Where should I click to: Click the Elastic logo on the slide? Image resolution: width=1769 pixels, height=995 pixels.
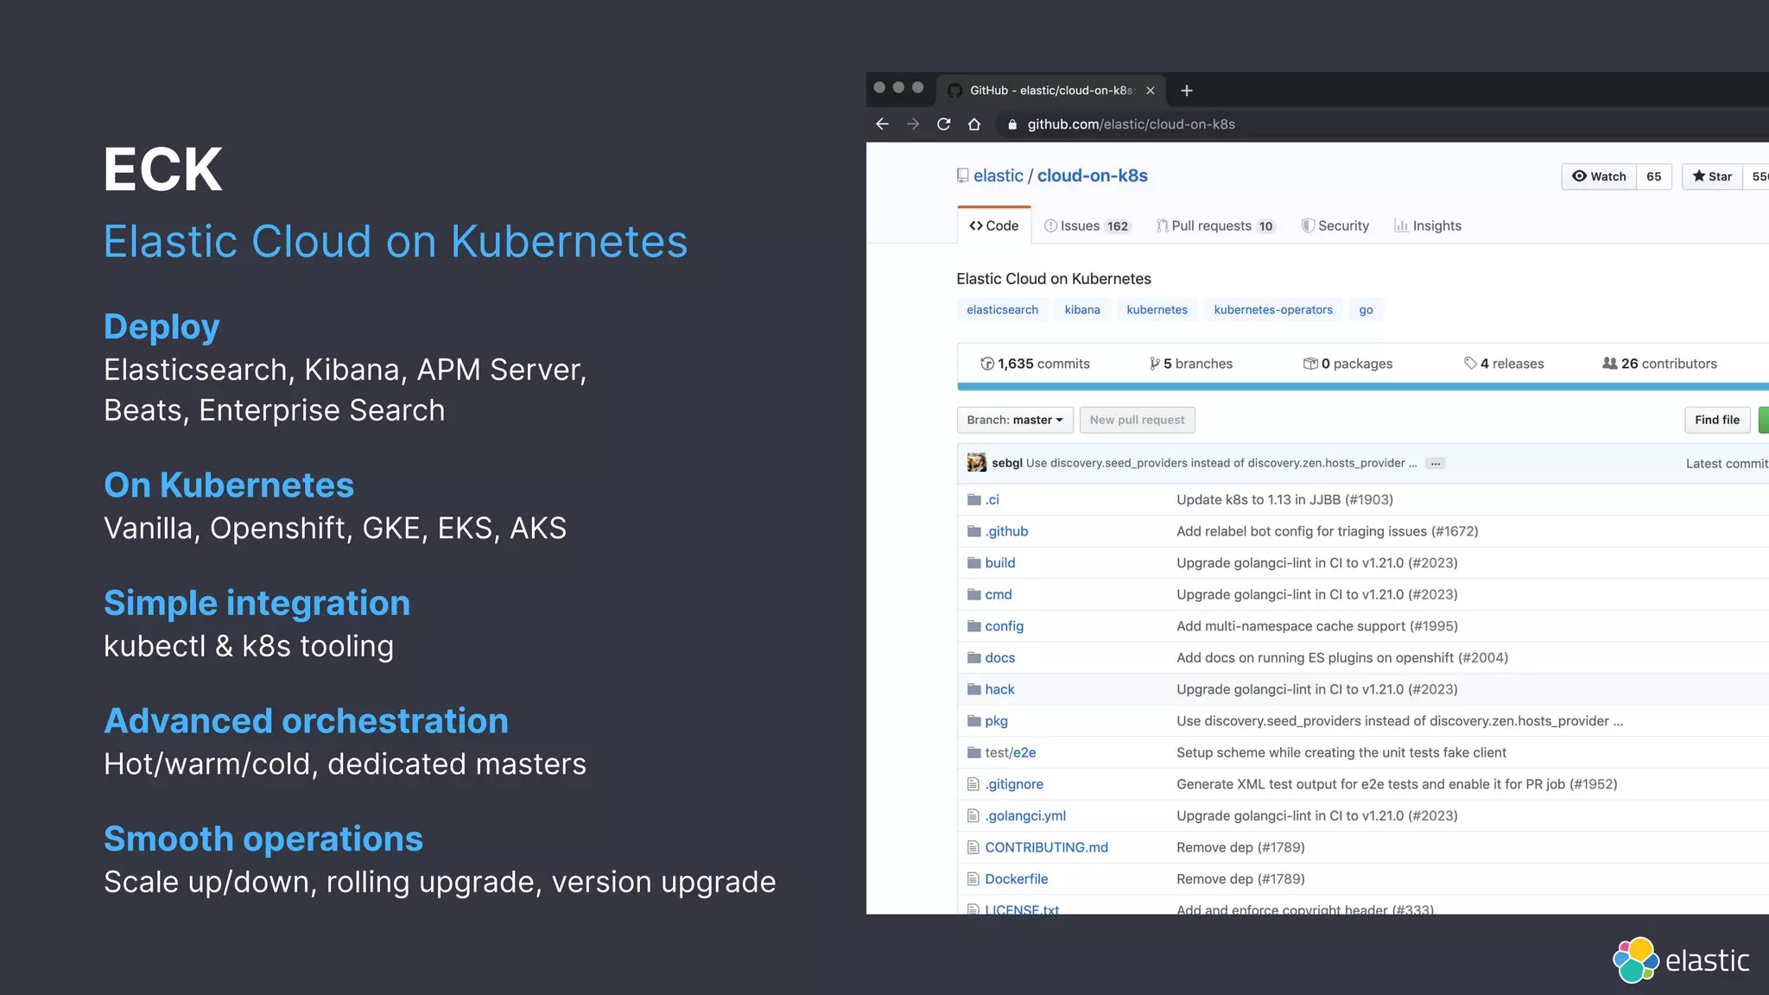tap(1681, 960)
